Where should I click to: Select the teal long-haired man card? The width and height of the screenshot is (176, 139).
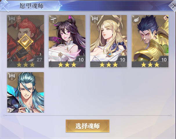pos(26,92)
